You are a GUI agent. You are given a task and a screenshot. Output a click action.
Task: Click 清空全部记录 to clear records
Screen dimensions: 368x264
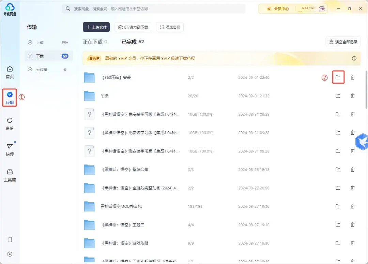(x=343, y=42)
